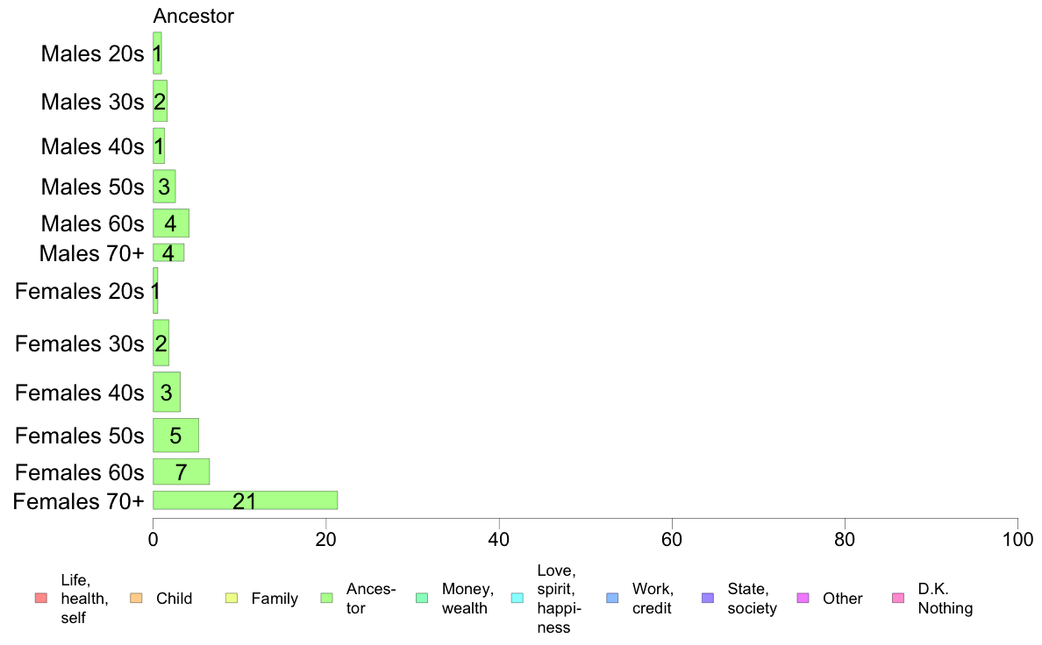The image size is (1042, 645).
Task: Select the yellow Family legend swatch
Action: 232,599
